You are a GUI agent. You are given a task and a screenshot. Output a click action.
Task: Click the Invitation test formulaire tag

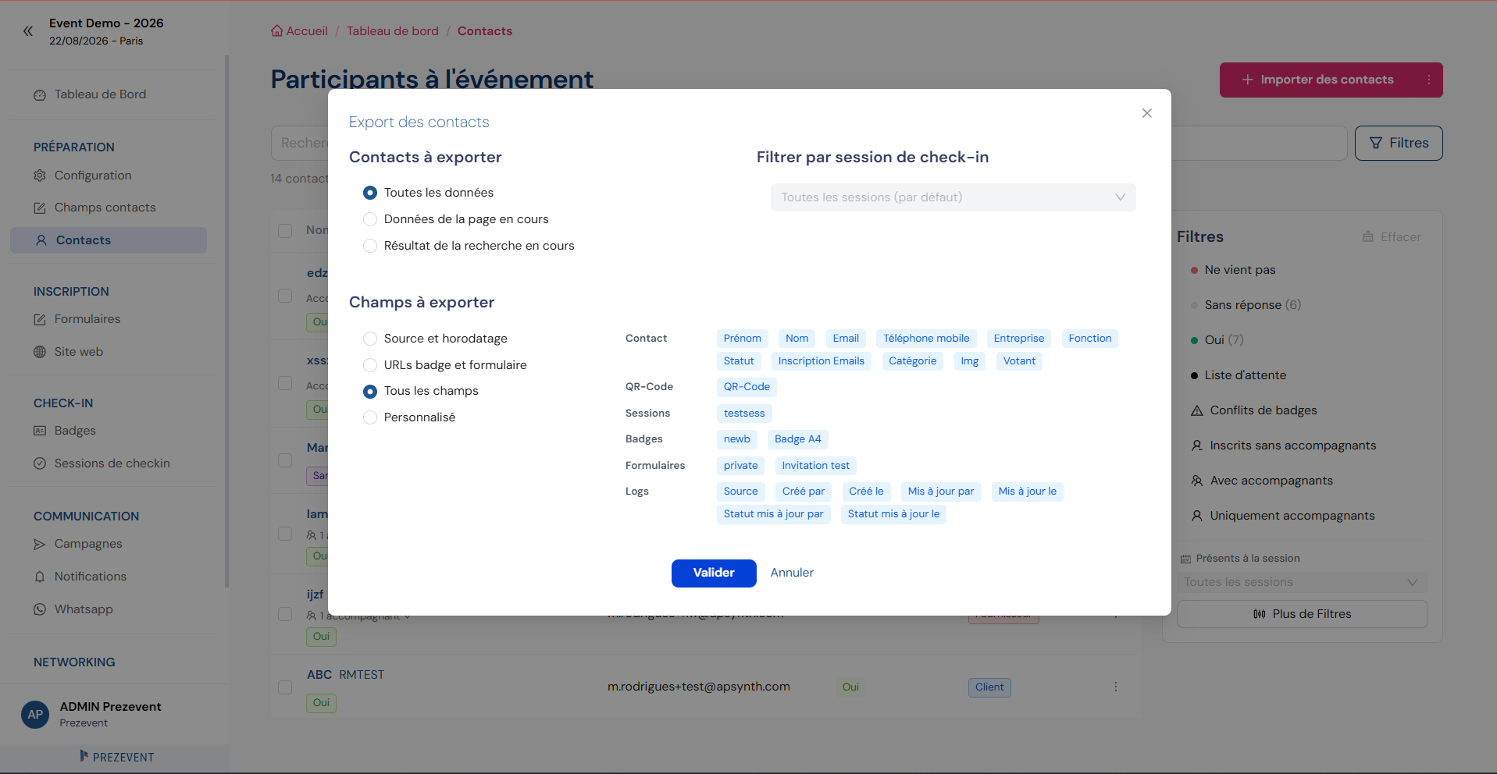[815, 466]
